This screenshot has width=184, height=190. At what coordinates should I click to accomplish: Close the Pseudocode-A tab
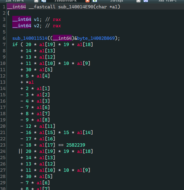click(88, 1)
